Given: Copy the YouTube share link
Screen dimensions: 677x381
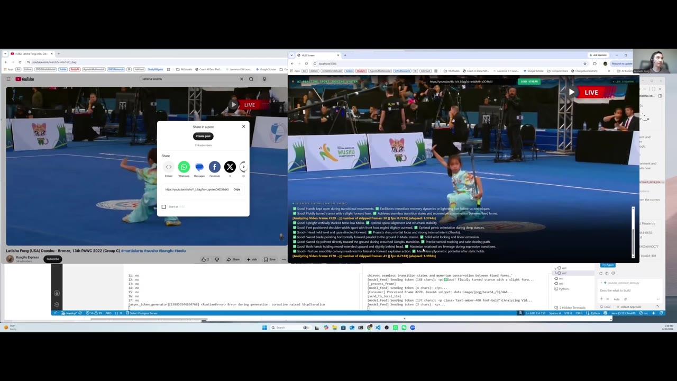Looking at the screenshot, I should [236, 189].
